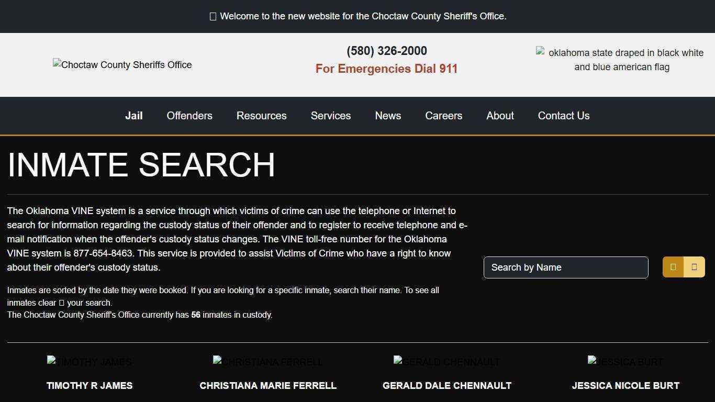Screen dimensions: 715x402
Task: View the News page
Action: click(x=387, y=116)
